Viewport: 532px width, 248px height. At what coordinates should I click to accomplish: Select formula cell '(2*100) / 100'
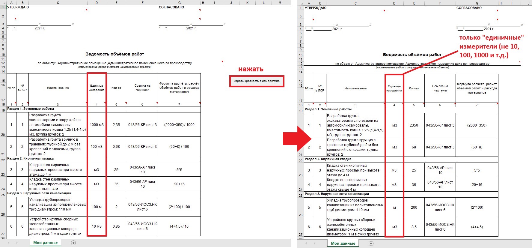click(179, 207)
